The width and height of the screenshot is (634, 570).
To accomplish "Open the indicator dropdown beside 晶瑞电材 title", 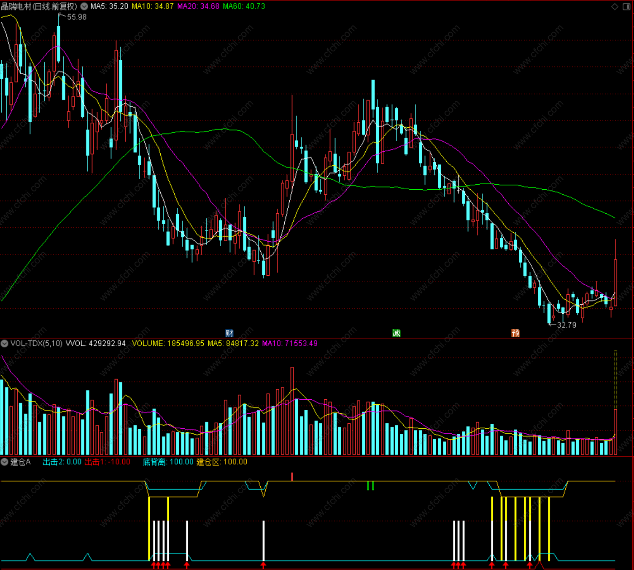I will pos(84,6).
